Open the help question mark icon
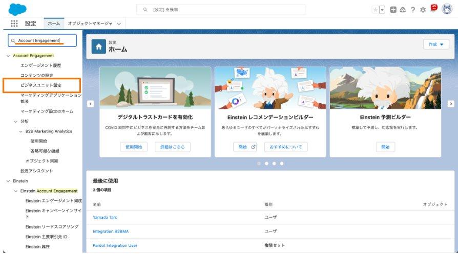This screenshot has height=254, width=458. 413,10
